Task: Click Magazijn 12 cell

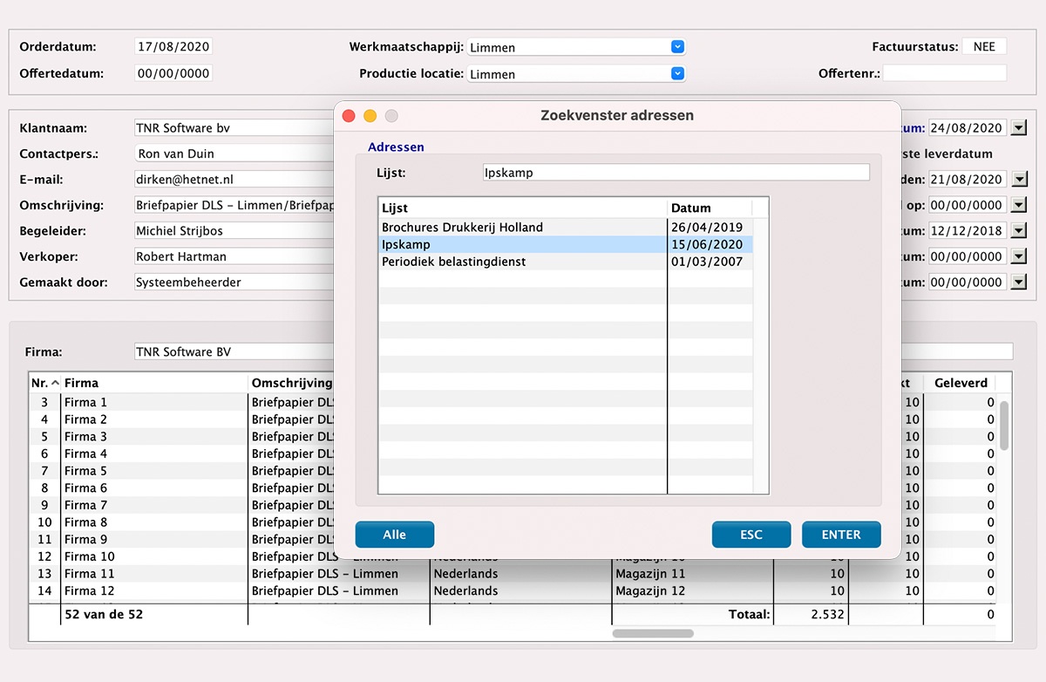Action: tap(692, 590)
